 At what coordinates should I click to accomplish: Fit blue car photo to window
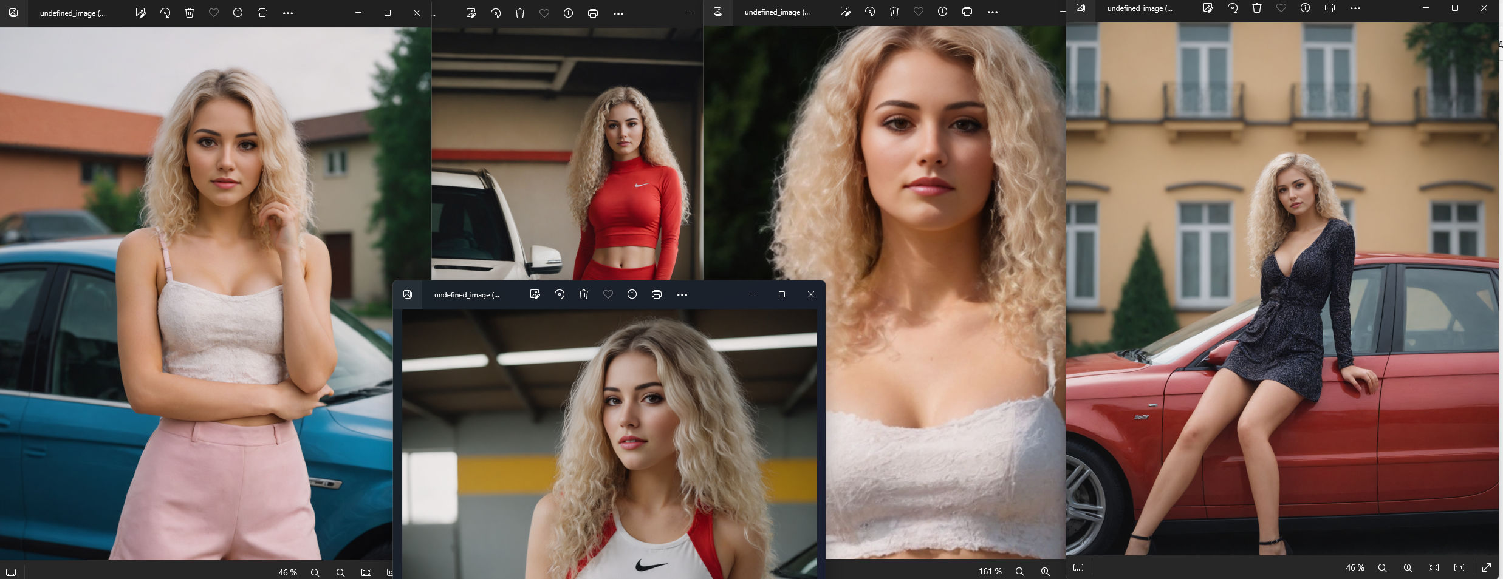(366, 572)
